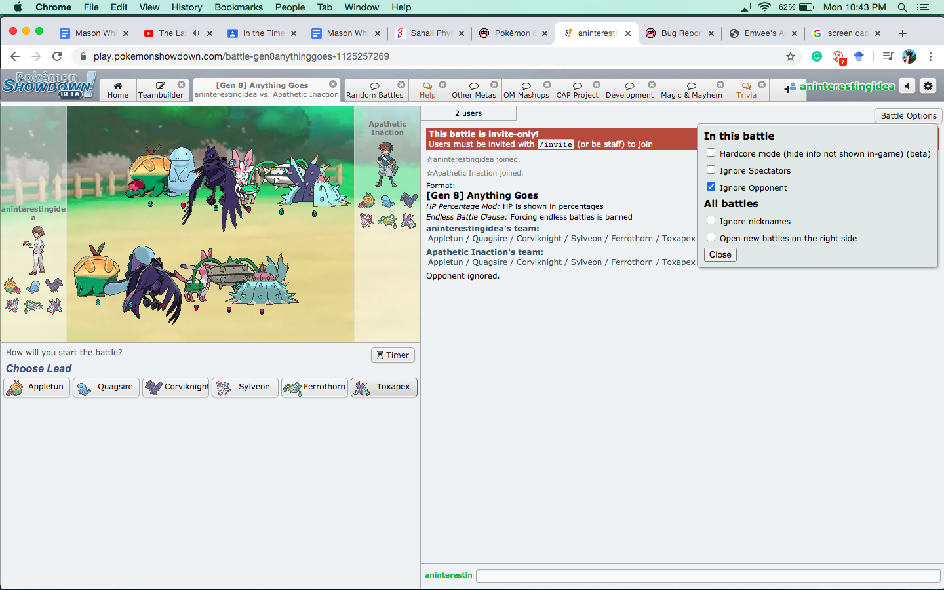Close the Help tab

tap(442, 85)
